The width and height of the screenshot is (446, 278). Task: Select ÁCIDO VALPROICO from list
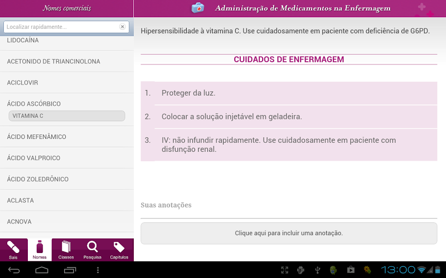pyautogui.click(x=67, y=158)
